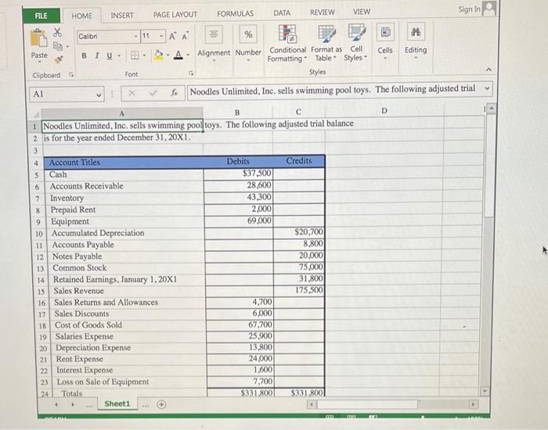Click the formula bar enter checkmark

[153, 93]
